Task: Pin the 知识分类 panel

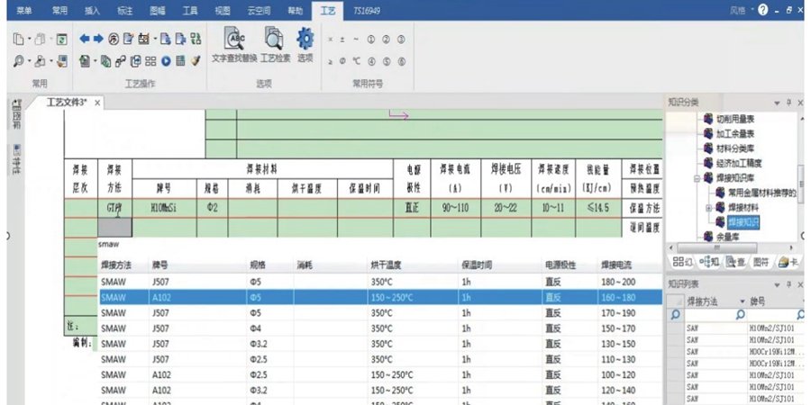Action: 788,103
